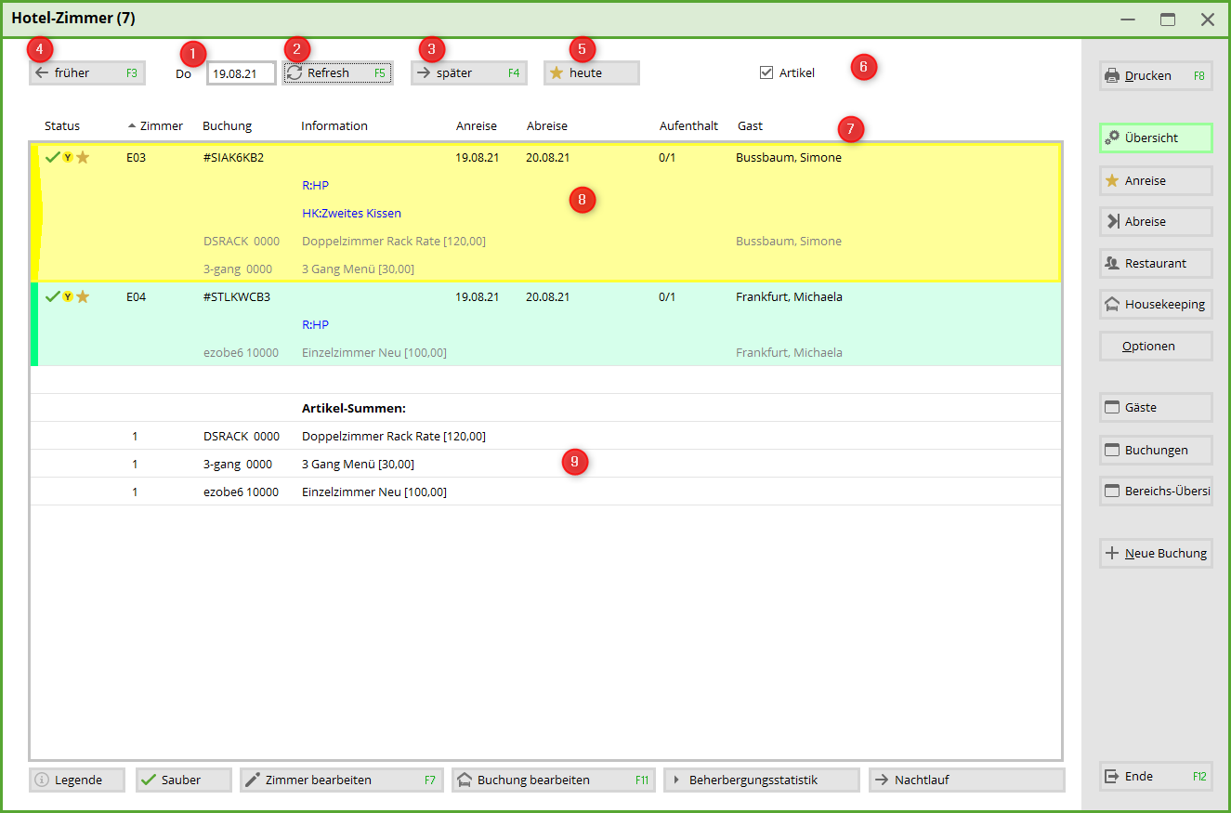The image size is (1231, 813).
Task: Open the Gäste window
Action: coord(1156,408)
